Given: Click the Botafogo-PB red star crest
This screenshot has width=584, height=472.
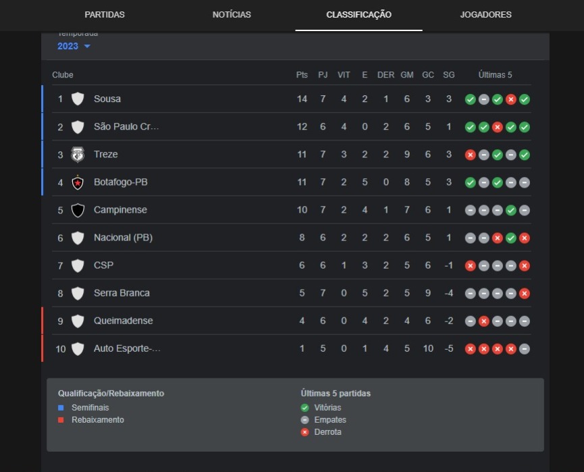Looking at the screenshot, I should 78,182.
